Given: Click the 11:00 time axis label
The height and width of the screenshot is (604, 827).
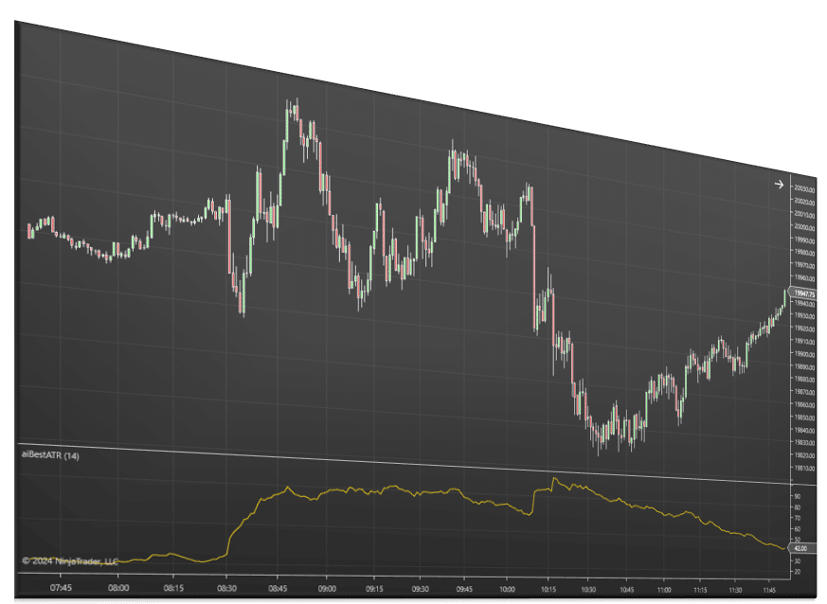Looking at the screenshot, I should (664, 590).
